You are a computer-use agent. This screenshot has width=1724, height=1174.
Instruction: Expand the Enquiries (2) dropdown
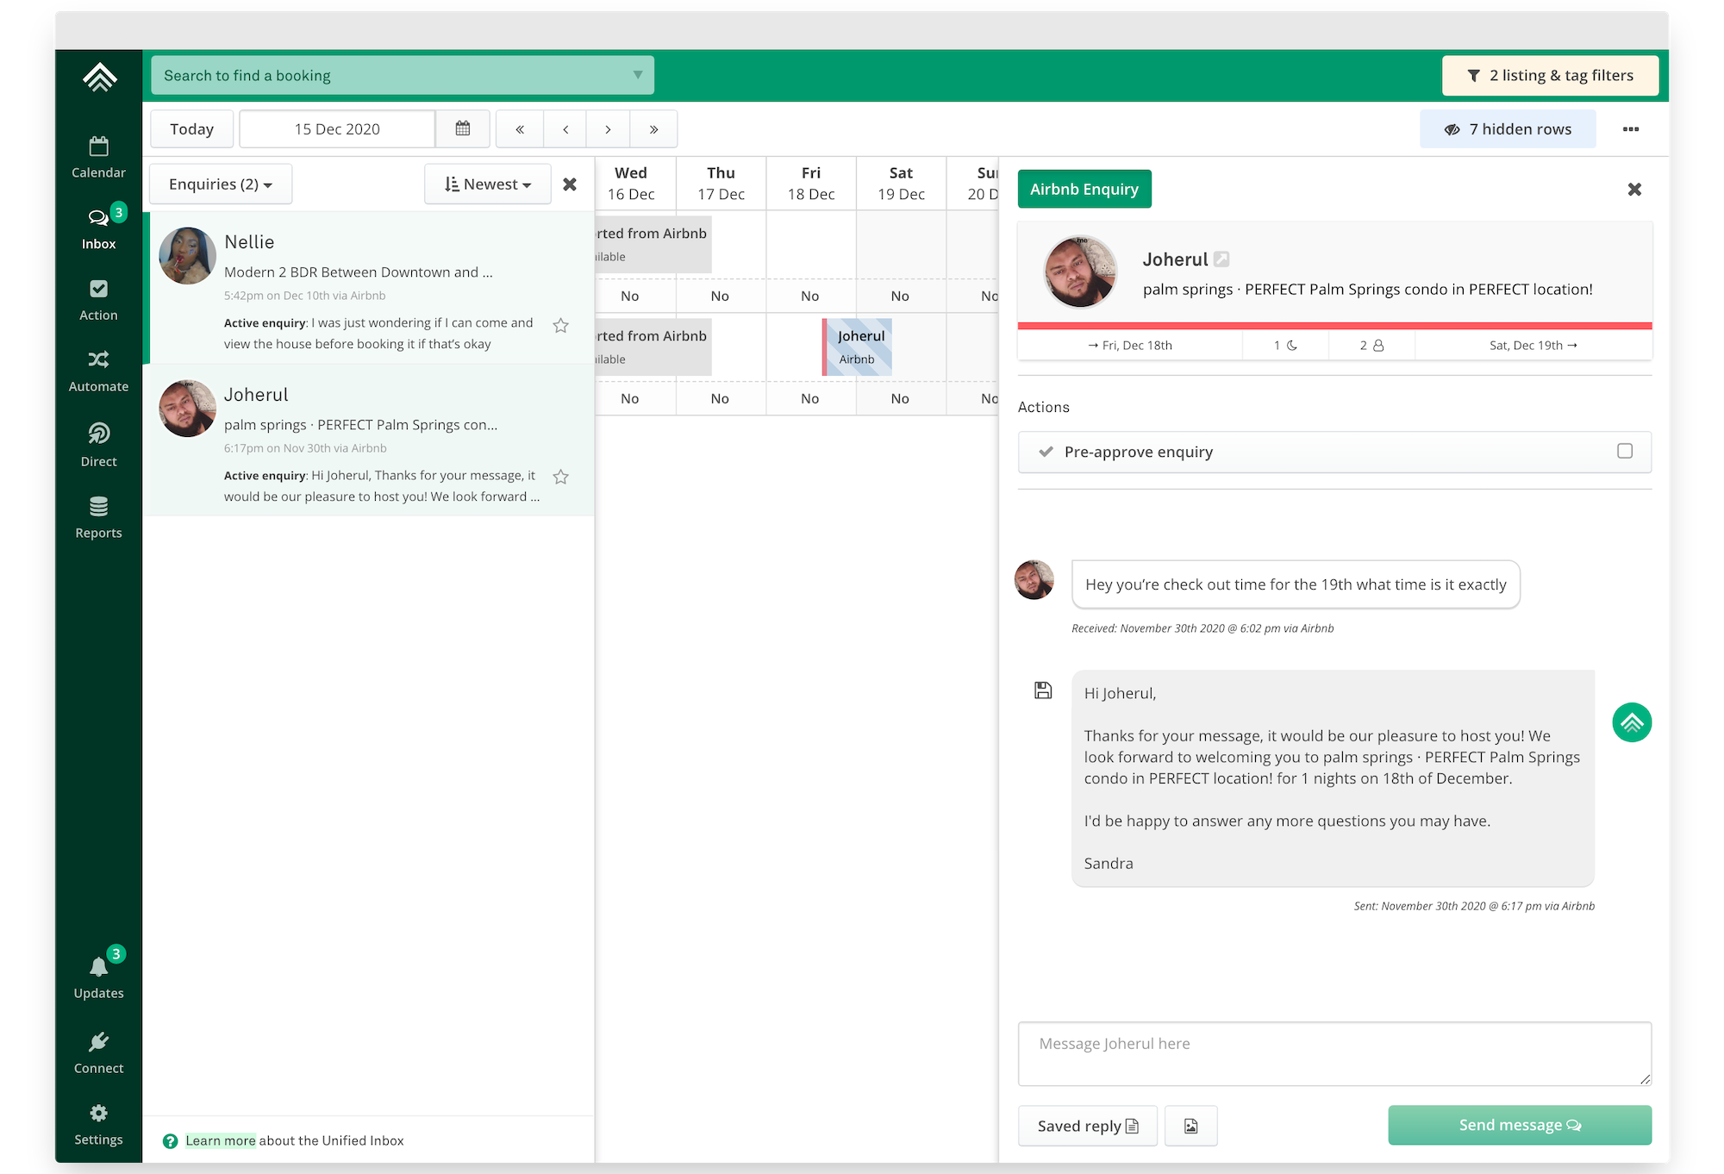coord(221,184)
